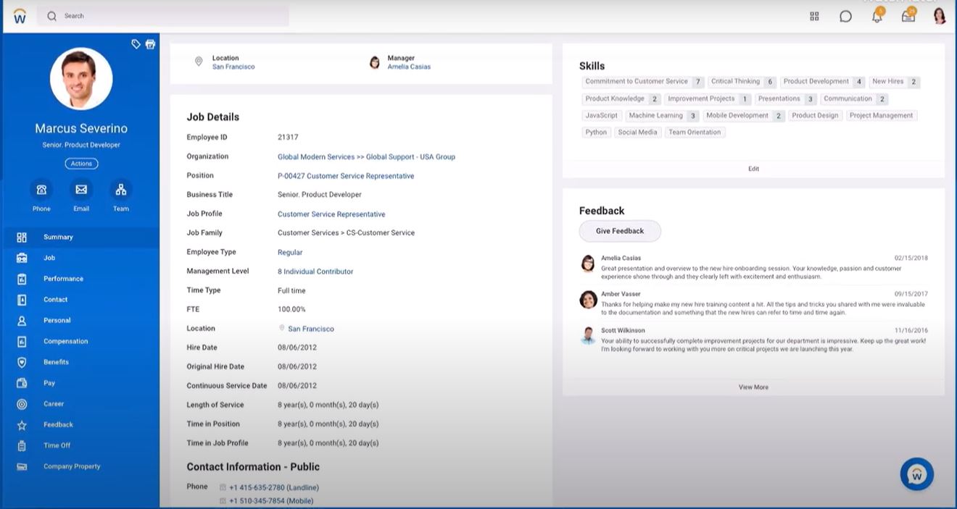Click the Job briefcase icon
Screen dimensions: 957x509
click(x=22, y=258)
